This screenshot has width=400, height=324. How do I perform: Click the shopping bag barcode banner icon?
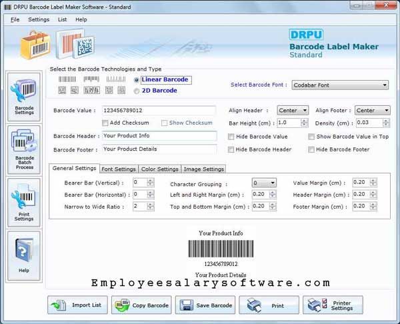pyautogui.click(x=36, y=45)
